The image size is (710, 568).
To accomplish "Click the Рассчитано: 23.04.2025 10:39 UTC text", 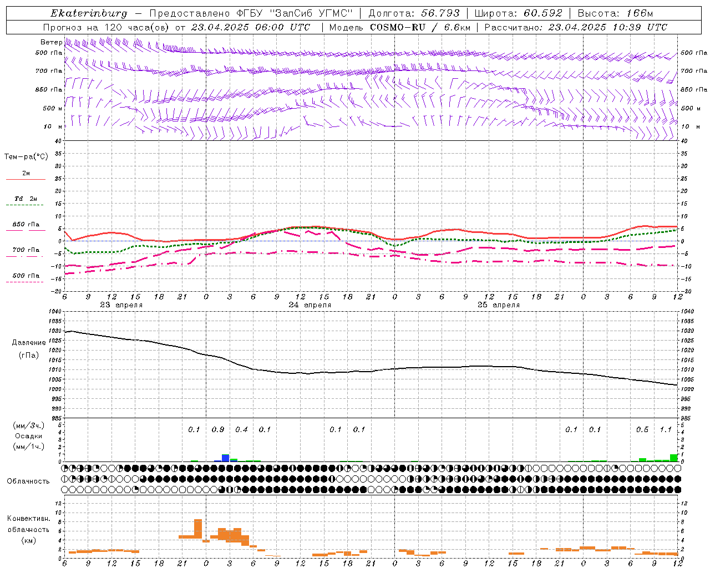I will [576, 27].
